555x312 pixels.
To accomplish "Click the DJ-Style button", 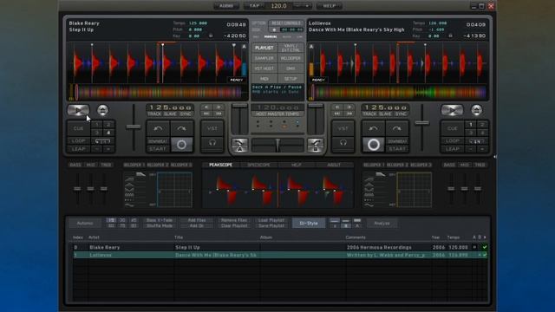I will tap(309, 224).
